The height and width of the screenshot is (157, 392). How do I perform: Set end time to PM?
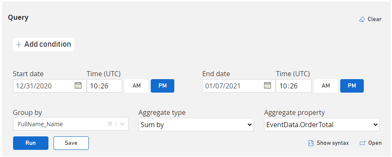pos(352,86)
